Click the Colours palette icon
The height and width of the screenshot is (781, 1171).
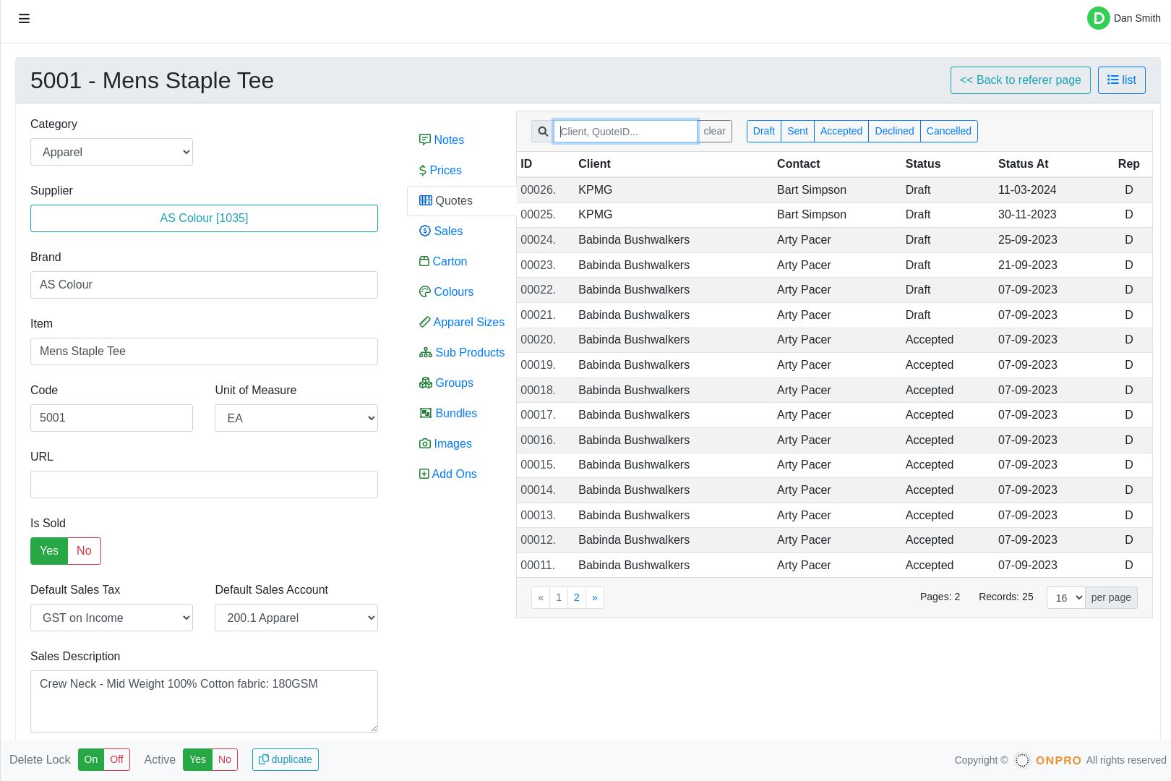[425, 291]
